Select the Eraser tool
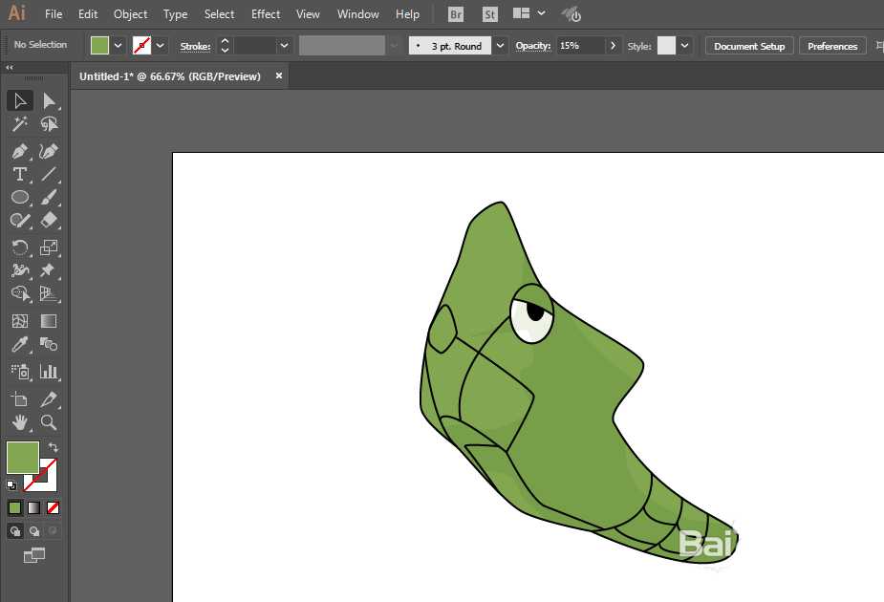The width and height of the screenshot is (884, 602). click(49, 221)
